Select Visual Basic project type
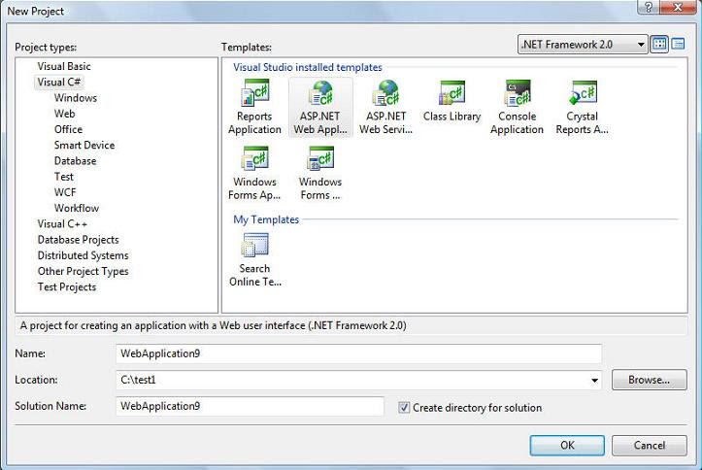702x470 pixels. (64, 66)
